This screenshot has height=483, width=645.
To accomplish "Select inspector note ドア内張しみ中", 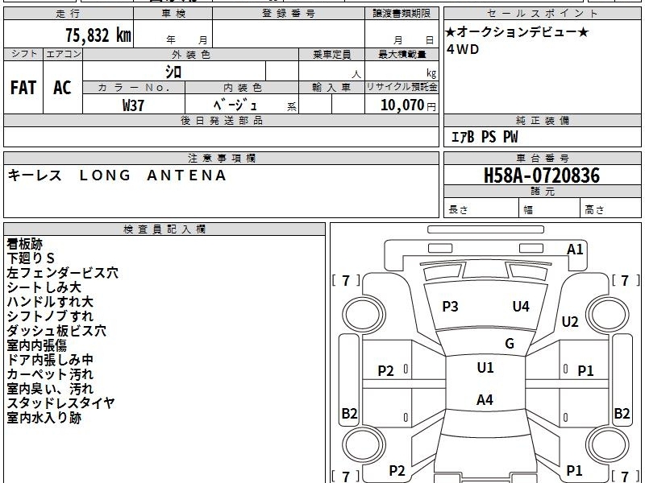I will click(50, 360).
